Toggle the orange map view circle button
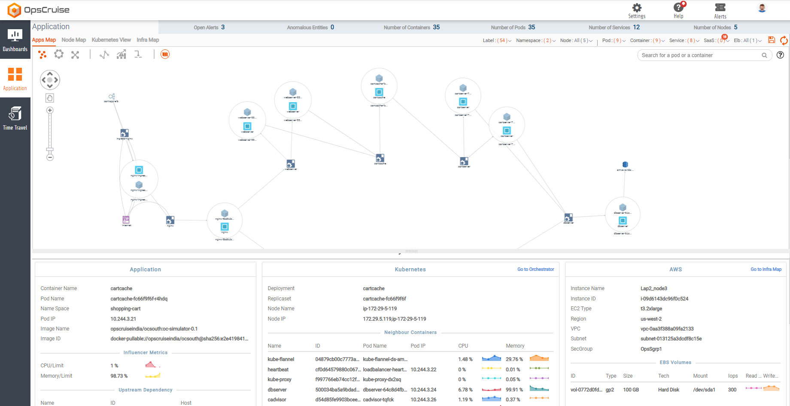This screenshot has width=790, height=406. 165,55
